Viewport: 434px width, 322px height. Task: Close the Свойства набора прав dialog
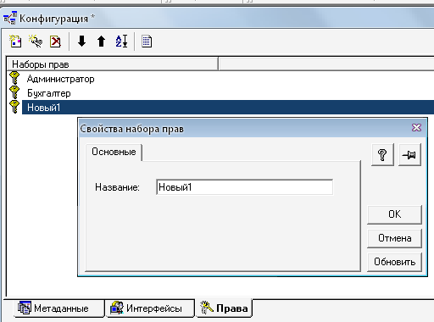coord(416,128)
